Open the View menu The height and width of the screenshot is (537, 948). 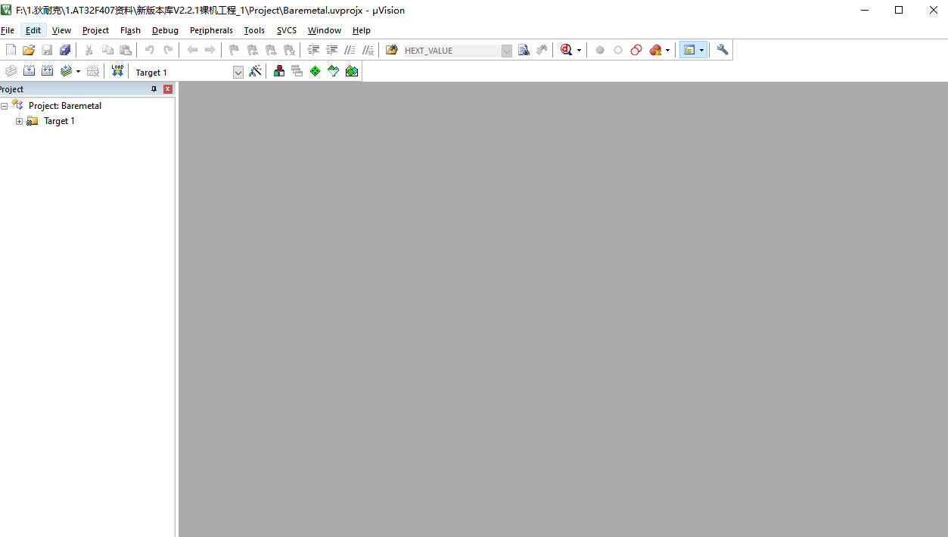click(x=61, y=30)
